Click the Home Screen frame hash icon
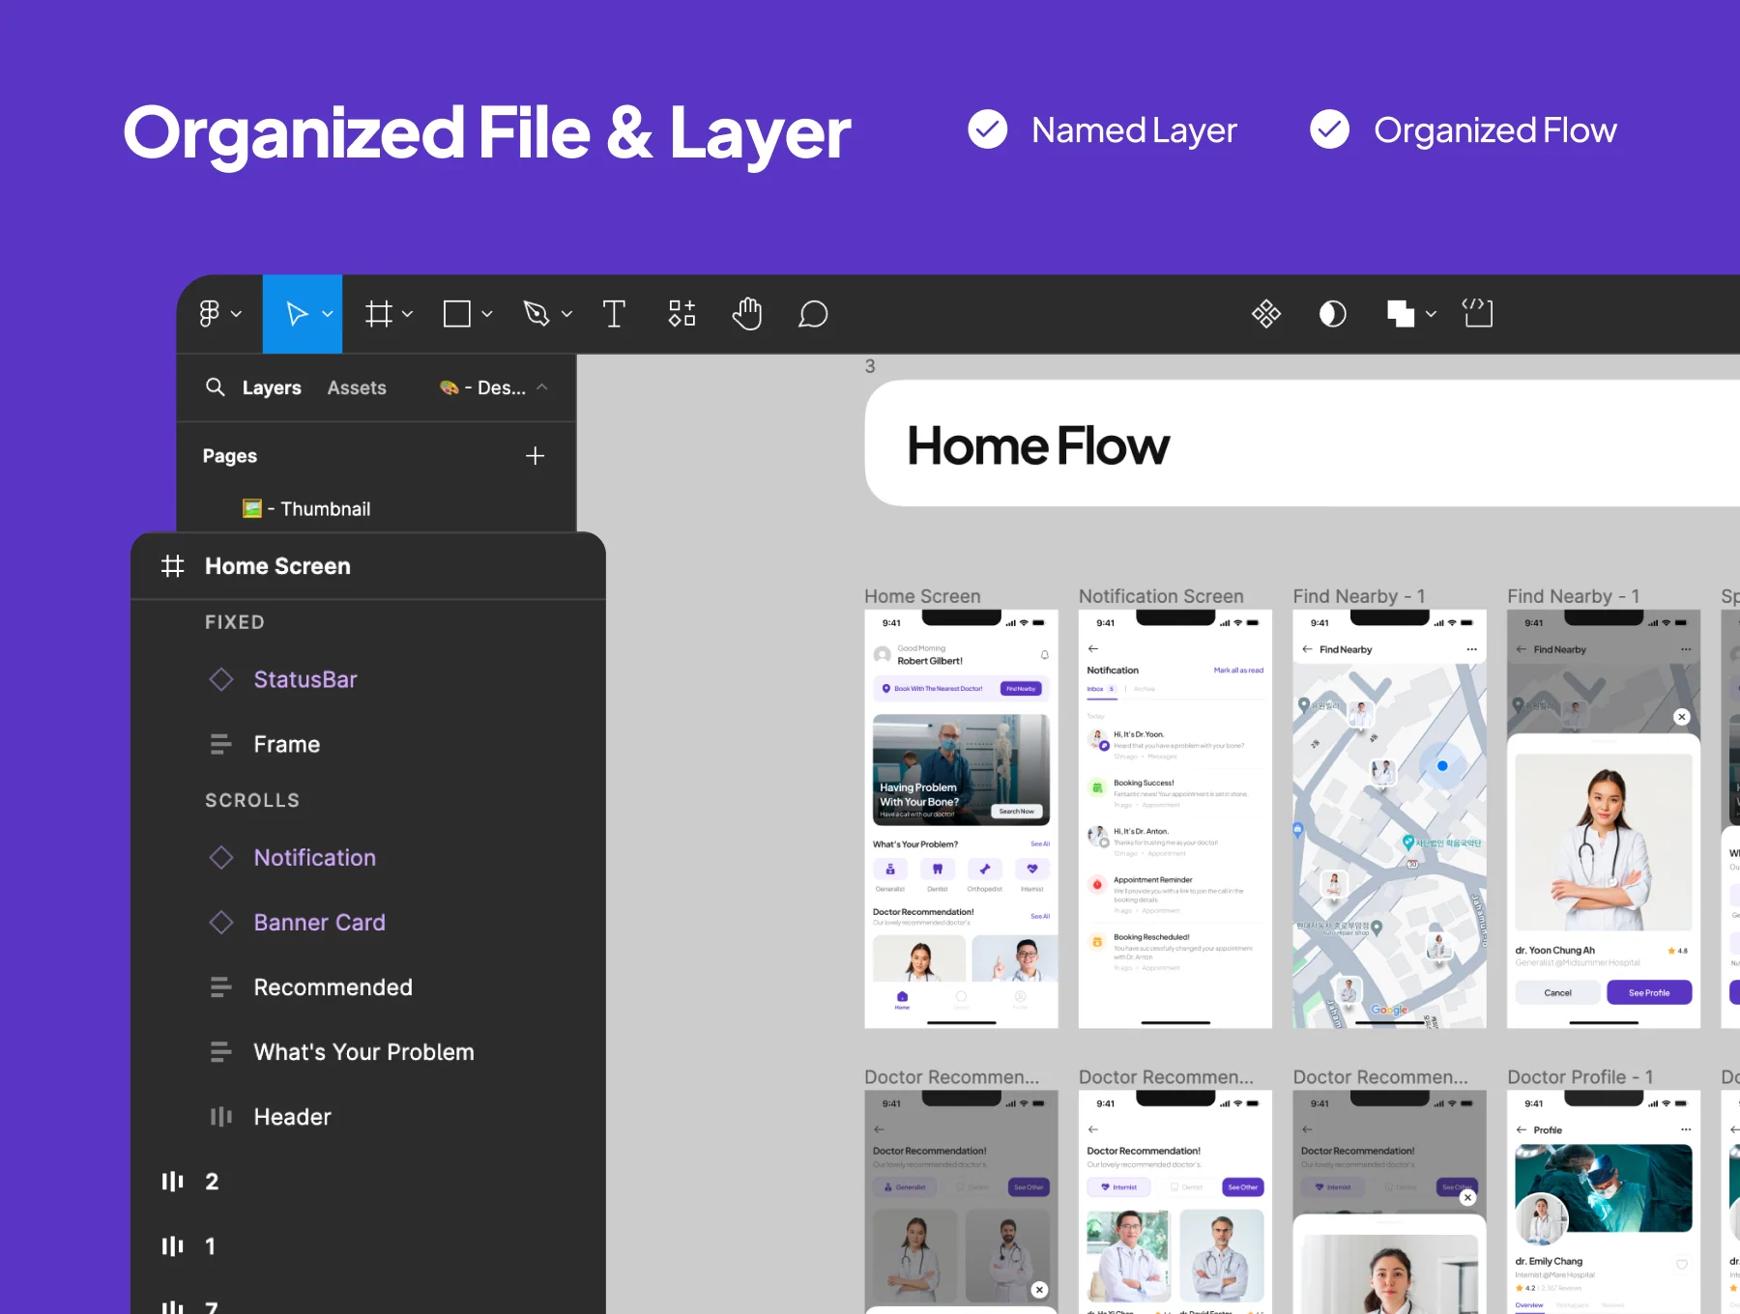This screenshot has width=1740, height=1314. pyautogui.click(x=172, y=566)
